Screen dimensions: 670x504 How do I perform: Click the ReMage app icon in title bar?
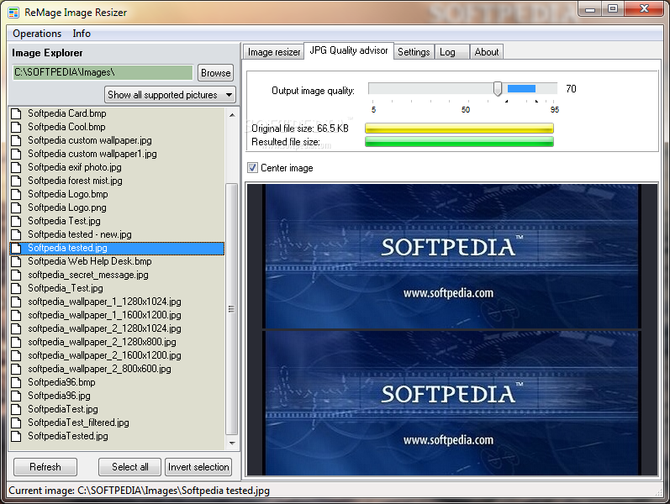click(13, 13)
